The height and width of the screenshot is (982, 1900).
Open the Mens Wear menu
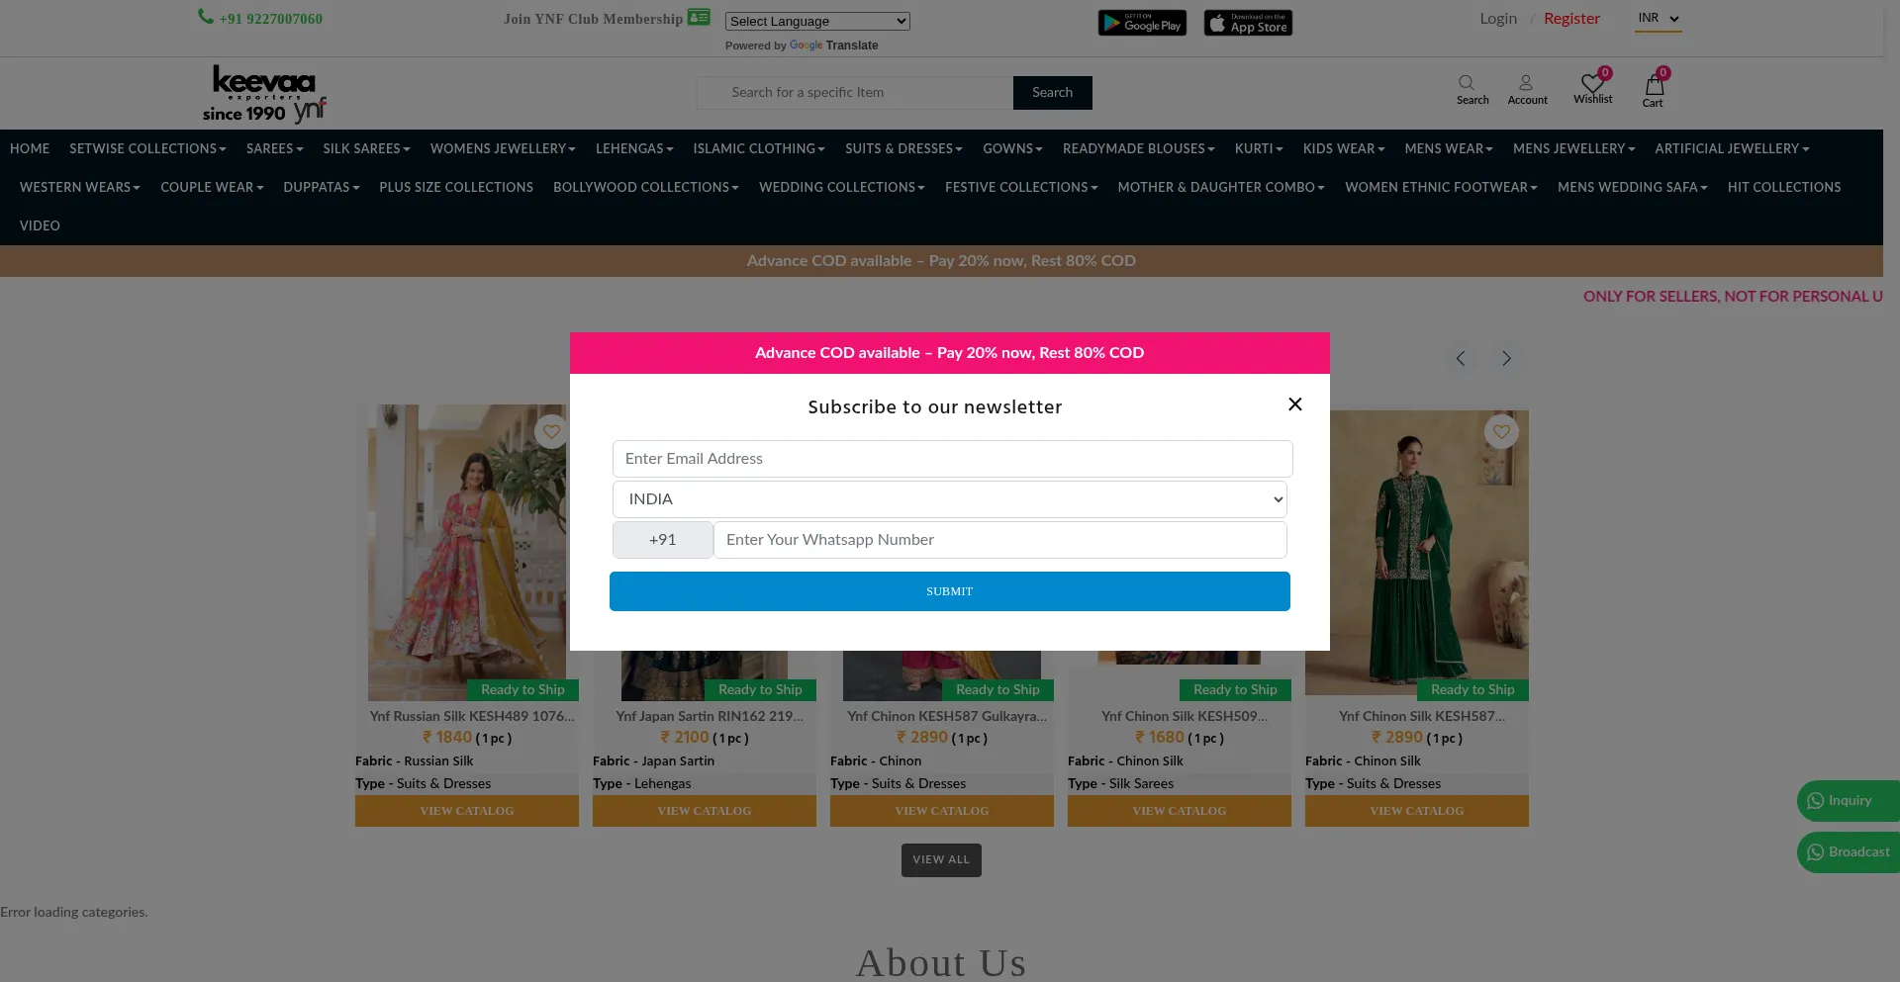[x=1449, y=148]
